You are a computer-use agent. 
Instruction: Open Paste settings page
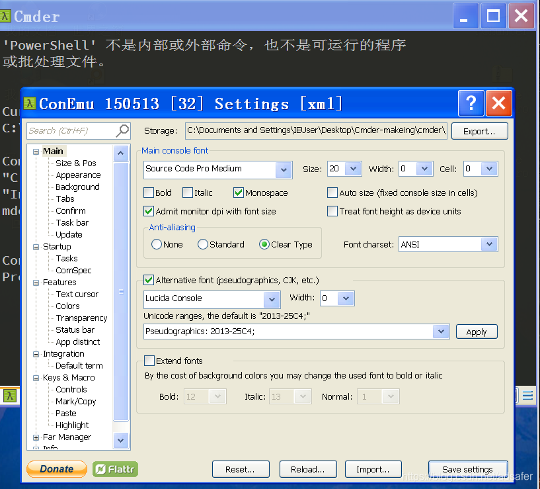[66, 413]
